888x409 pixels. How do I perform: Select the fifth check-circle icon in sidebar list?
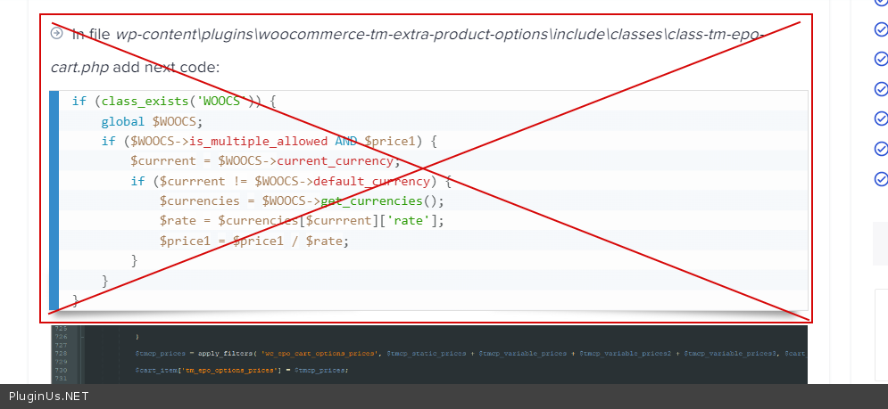pos(881,118)
